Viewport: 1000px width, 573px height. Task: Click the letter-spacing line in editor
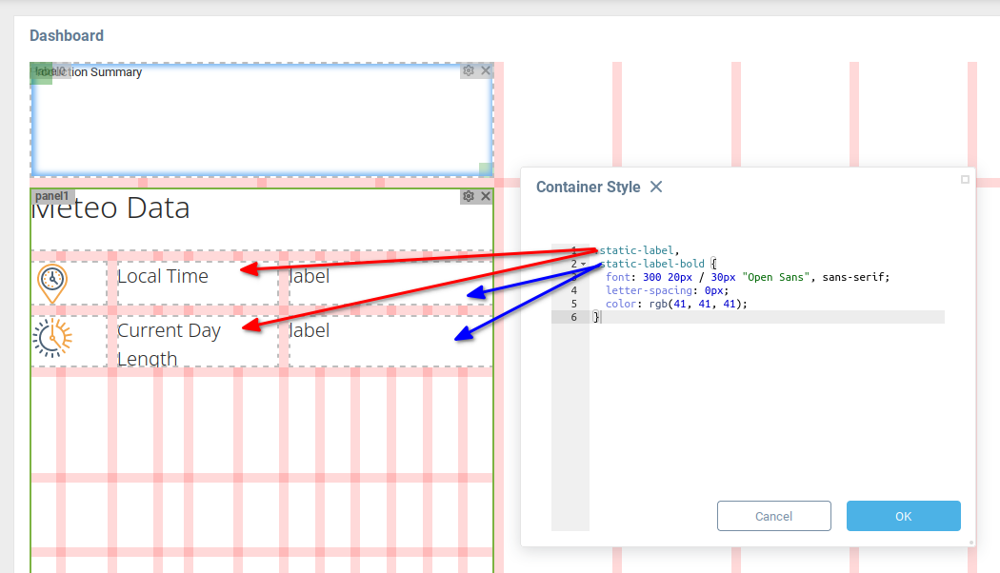tap(667, 290)
